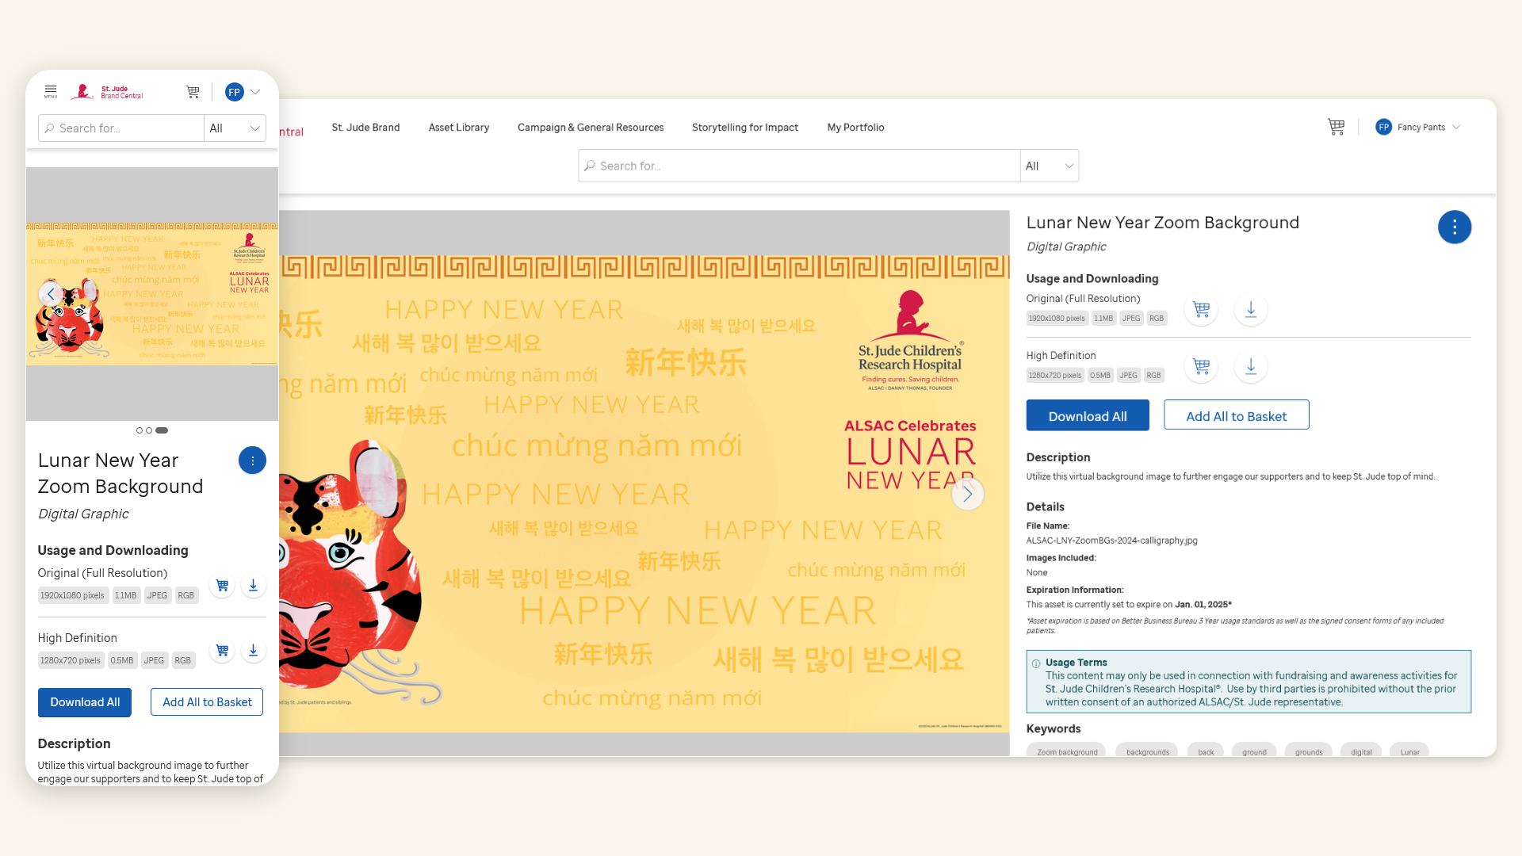This screenshot has width=1522, height=856.
Task: Click the desktop Search for input field
Action: point(801,166)
